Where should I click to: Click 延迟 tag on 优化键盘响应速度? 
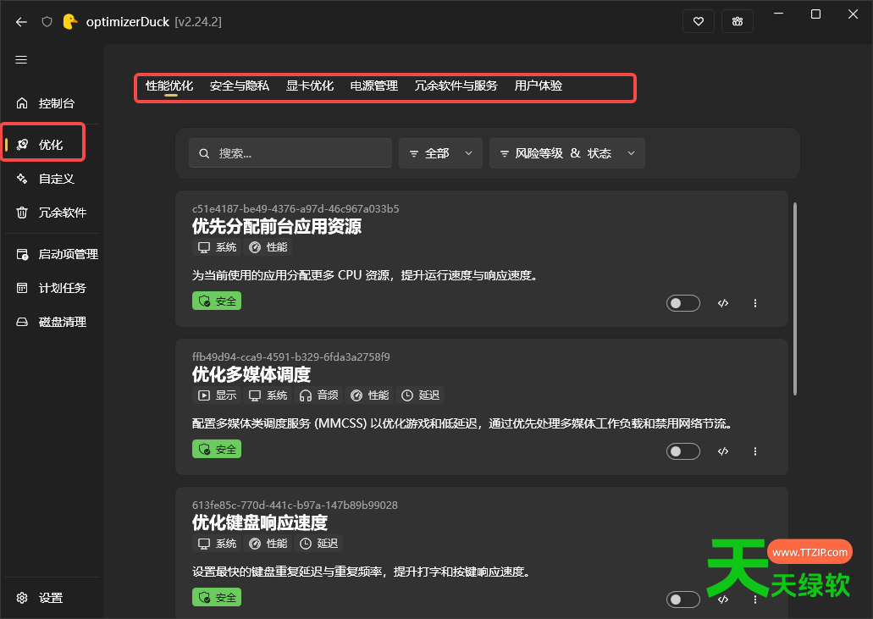tap(319, 544)
